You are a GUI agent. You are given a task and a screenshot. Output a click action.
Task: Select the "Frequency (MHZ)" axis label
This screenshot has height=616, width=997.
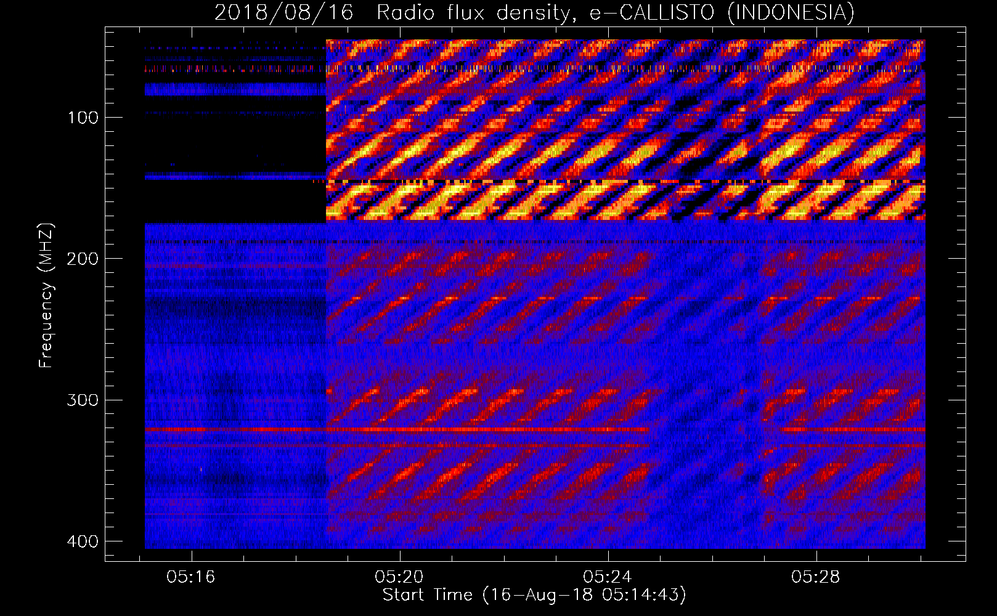46,296
